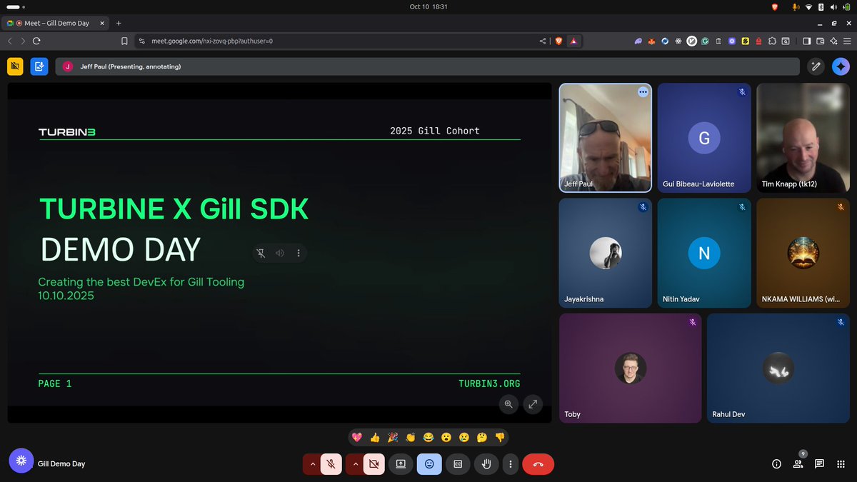Unpin the presentation tile
Screen dimensions: 857x482
262,253
